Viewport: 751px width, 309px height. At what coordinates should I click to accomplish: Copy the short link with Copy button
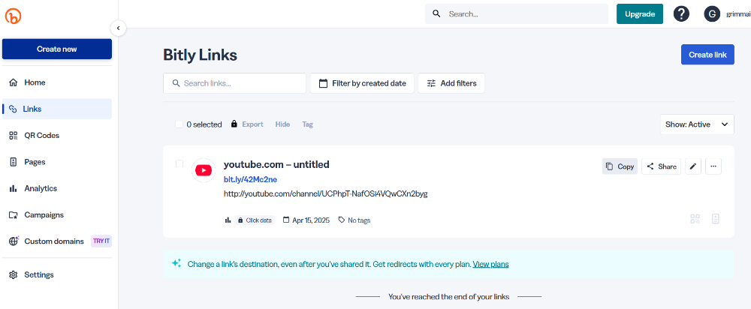coord(620,166)
